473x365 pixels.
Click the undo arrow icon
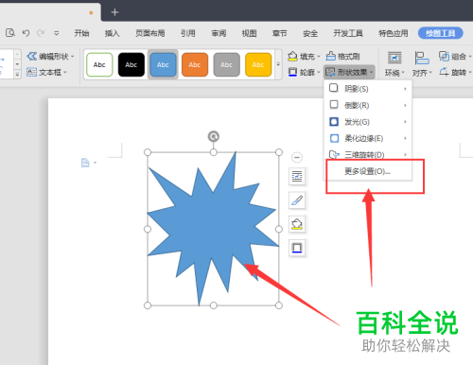click(x=26, y=33)
